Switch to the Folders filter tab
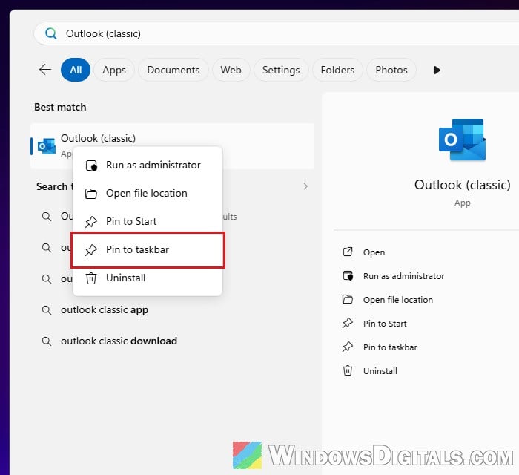 coord(337,70)
